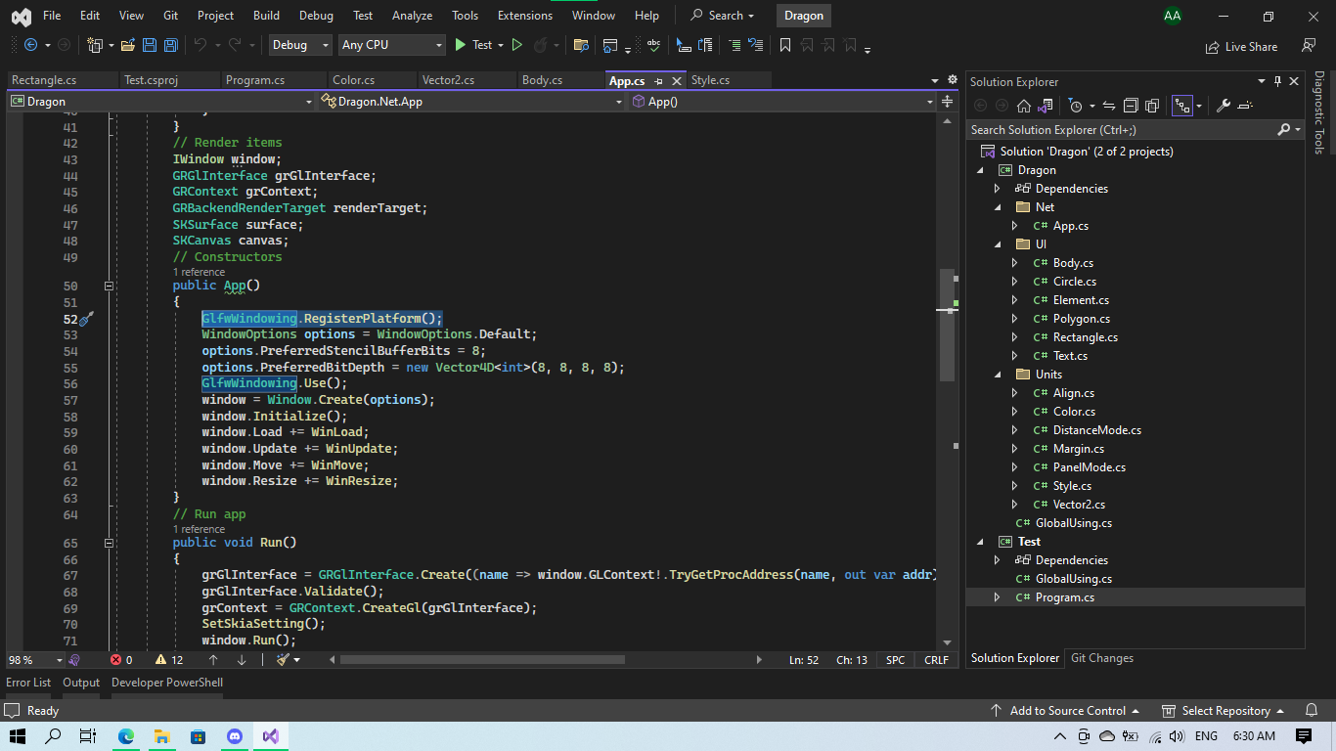Click the Home icon in Solution Explorer
Image resolution: width=1336 pixels, height=751 pixels.
[1023, 106]
